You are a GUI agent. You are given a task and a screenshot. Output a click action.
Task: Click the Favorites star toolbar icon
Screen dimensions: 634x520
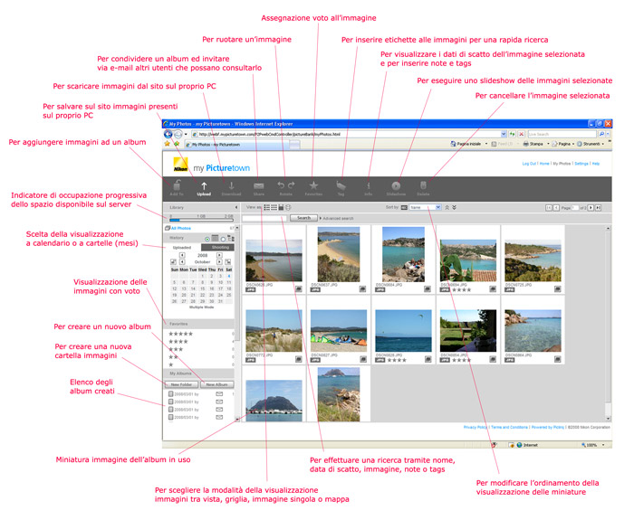(x=313, y=187)
